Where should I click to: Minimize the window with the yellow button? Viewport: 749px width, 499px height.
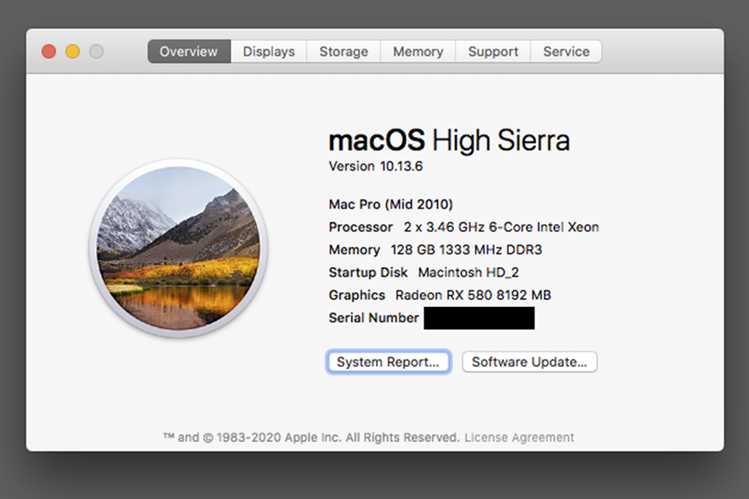point(73,51)
